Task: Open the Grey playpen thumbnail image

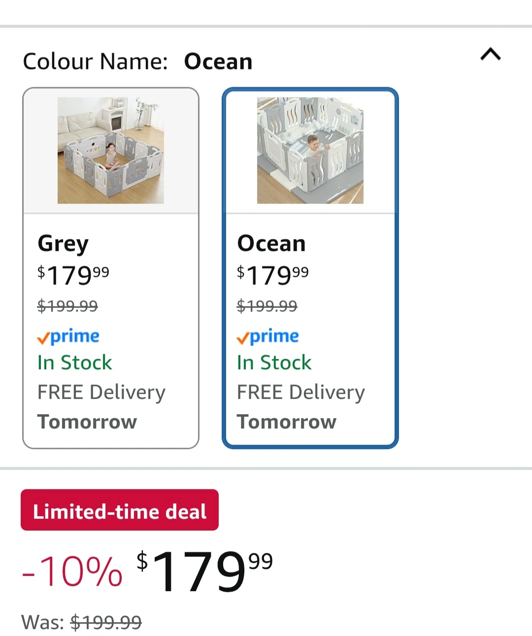Action: click(x=111, y=150)
